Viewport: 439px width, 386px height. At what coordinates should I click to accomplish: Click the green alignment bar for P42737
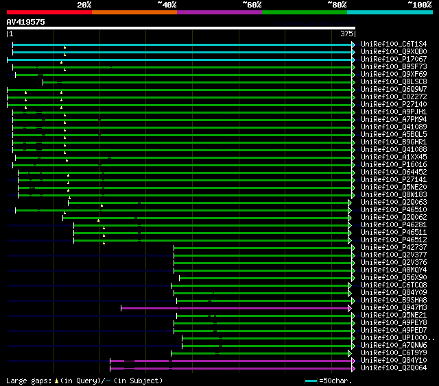coord(261,248)
